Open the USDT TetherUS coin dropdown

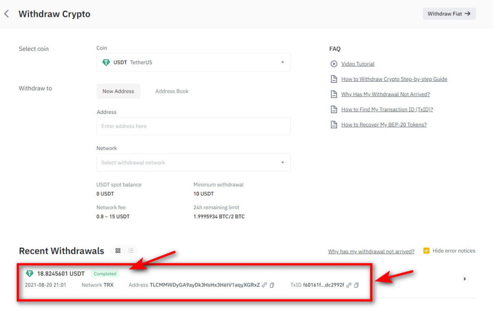coord(194,62)
